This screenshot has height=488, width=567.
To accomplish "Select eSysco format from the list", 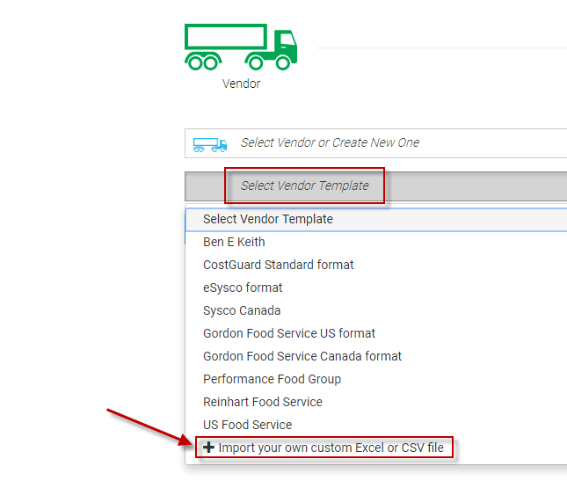I will pyautogui.click(x=243, y=288).
